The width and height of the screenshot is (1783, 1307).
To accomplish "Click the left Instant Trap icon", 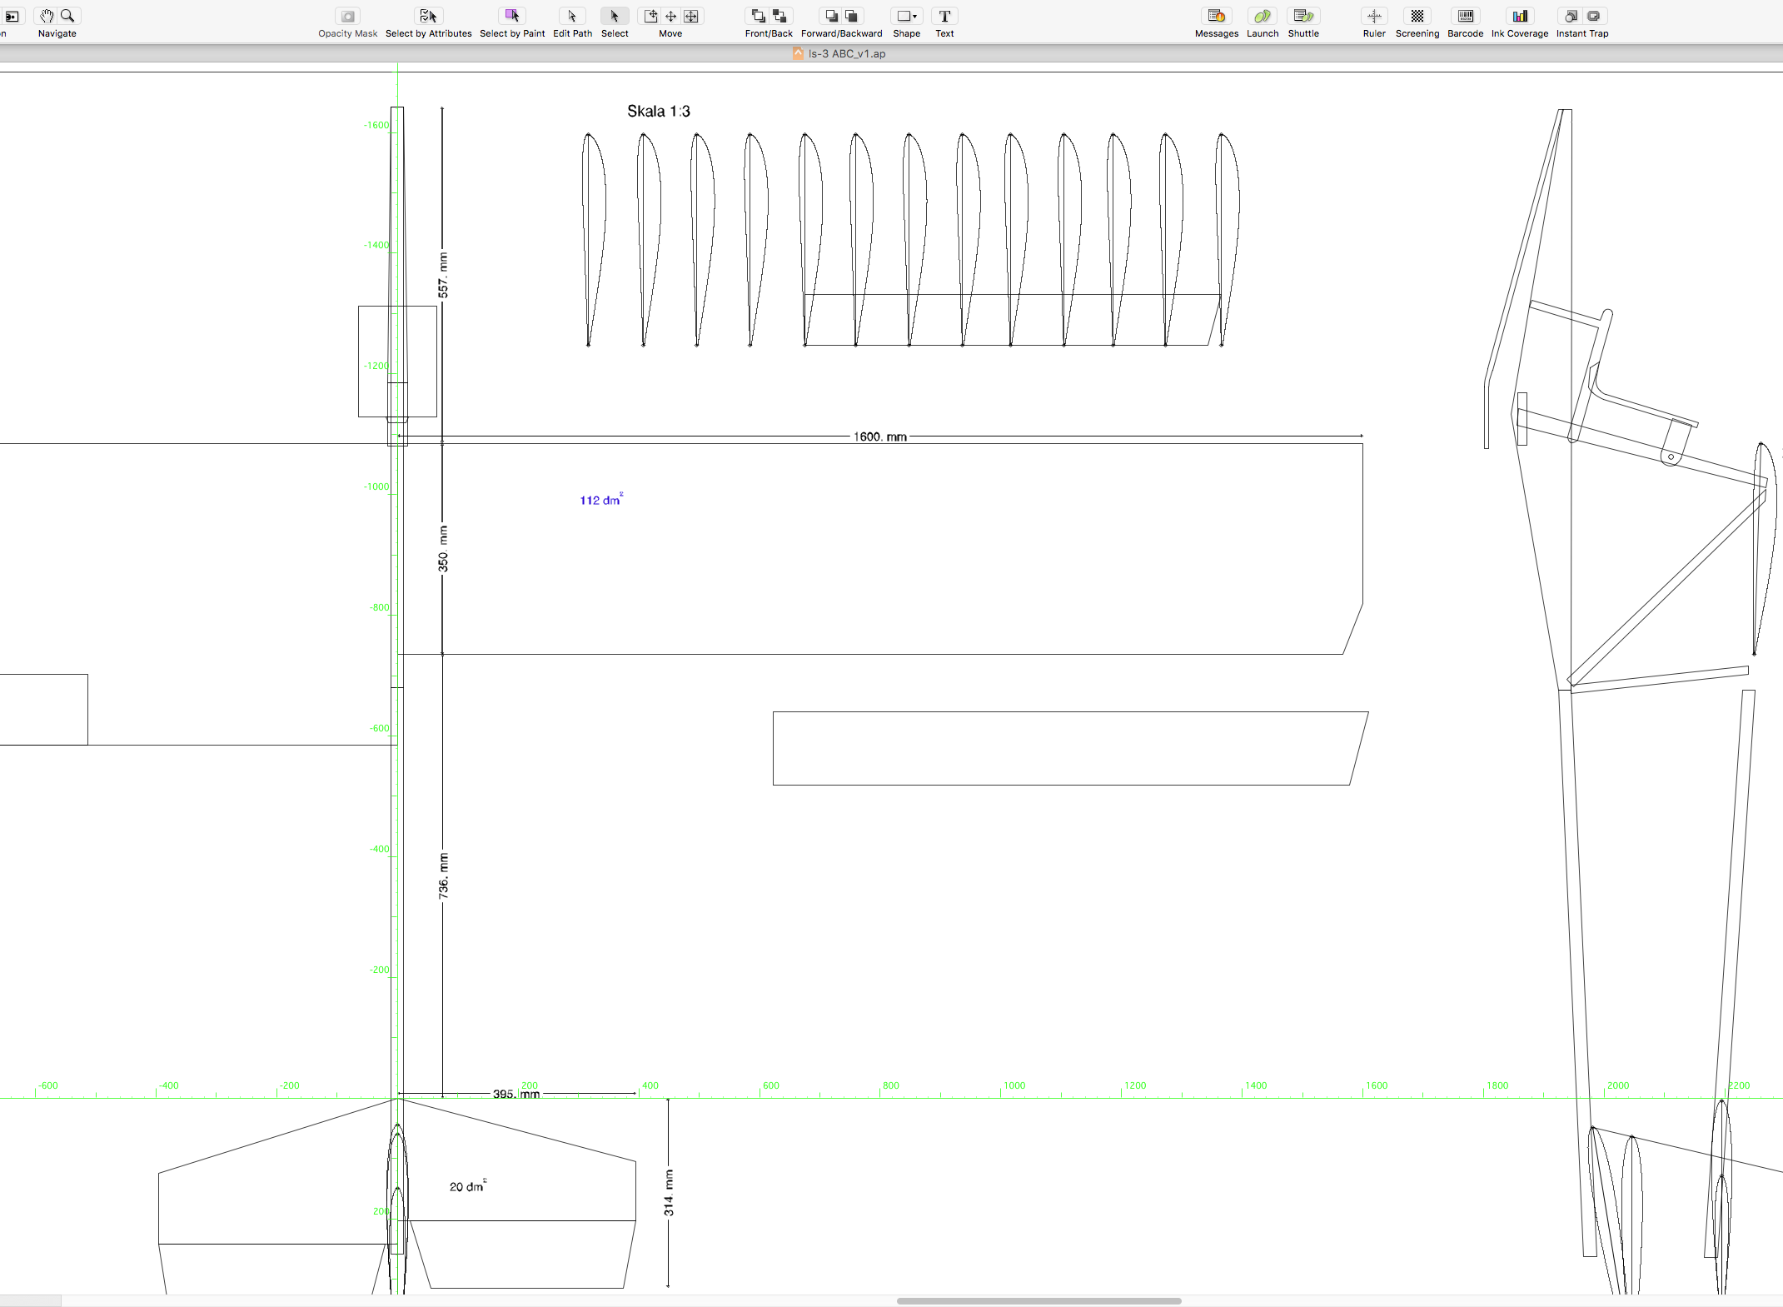I will 1571,16.
